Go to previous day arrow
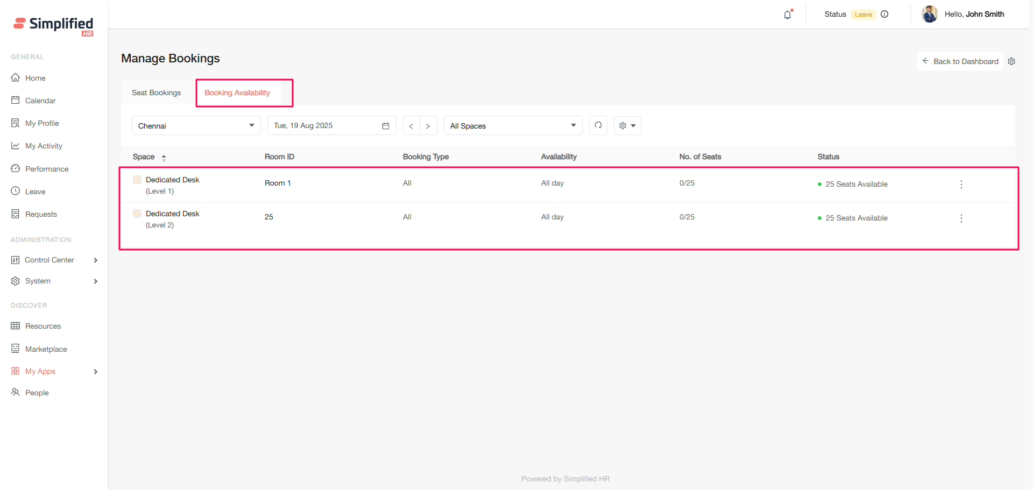Image resolution: width=1033 pixels, height=490 pixels. tap(411, 126)
